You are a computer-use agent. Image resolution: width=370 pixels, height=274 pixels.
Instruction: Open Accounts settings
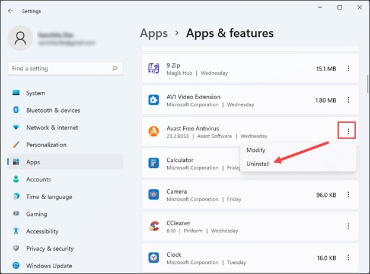(x=65, y=179)
